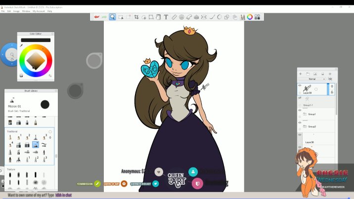Open the Help menu

click(x=49, y=11)
